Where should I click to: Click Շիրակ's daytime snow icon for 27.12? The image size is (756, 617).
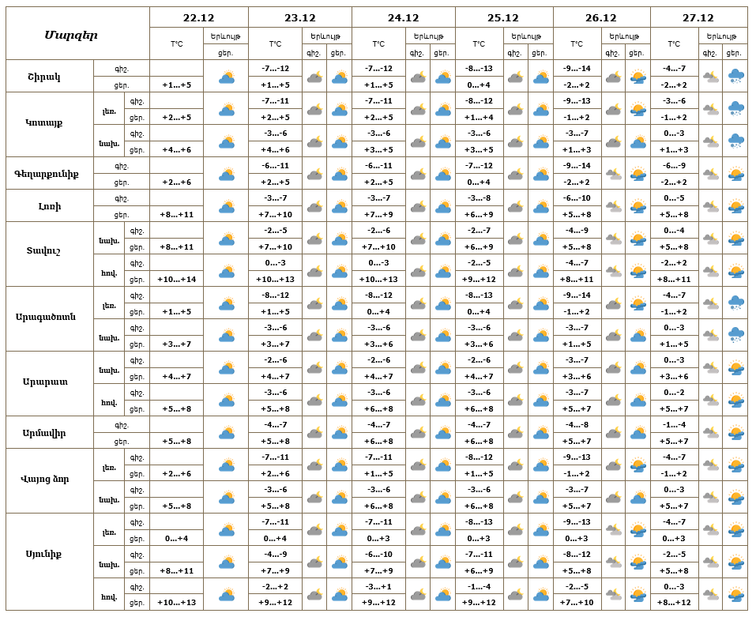[735, 77]
